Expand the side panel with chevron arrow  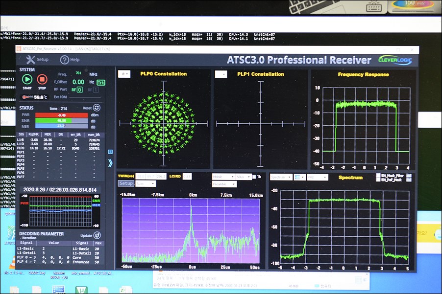pyautogui.click(x=110, y=163)
